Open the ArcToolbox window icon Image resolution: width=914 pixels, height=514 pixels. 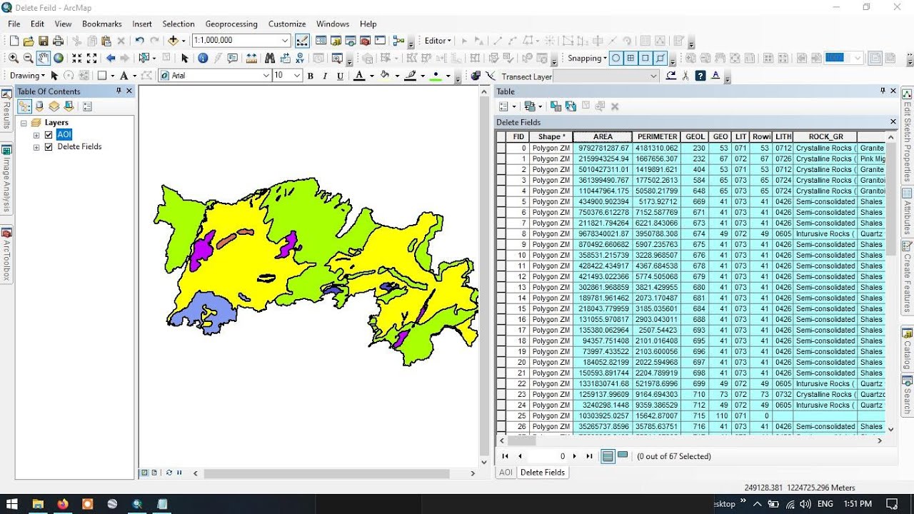coord(366,41)
